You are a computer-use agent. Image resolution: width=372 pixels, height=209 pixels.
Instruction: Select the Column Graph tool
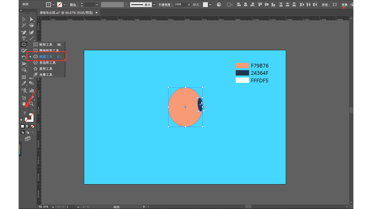[x=31, y=90]
